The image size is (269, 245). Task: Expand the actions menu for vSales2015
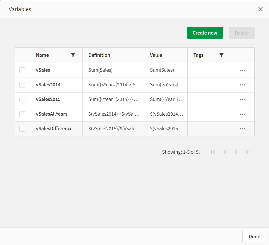[x=242, y=99]
